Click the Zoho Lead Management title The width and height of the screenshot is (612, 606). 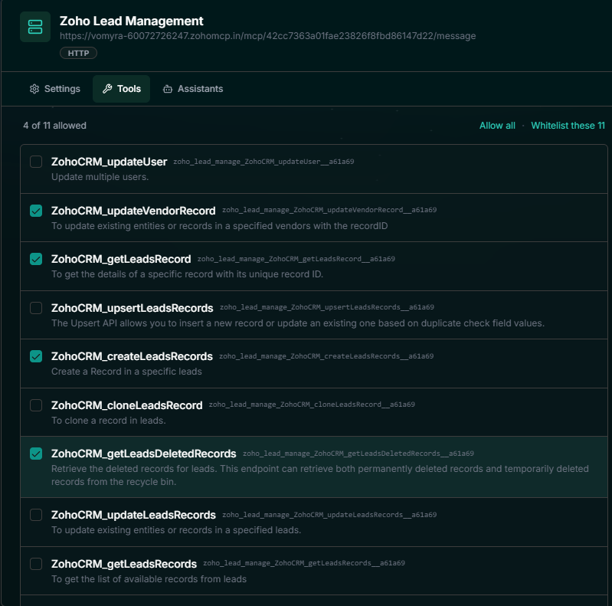coord(132,21)
